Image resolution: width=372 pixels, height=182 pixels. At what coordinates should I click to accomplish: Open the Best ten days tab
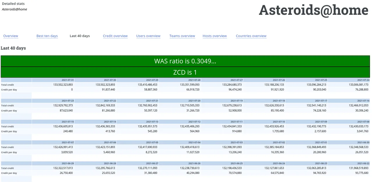pyautogui.click(x=47, y=36)
